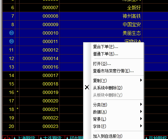Click row number 15 cell

click(x=9, y=84)
